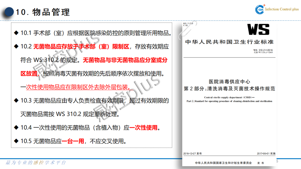
Task: Click the text "灭菌物品需按 WS 310.2 规定重新处理"
Action: [x=69, y=114]
